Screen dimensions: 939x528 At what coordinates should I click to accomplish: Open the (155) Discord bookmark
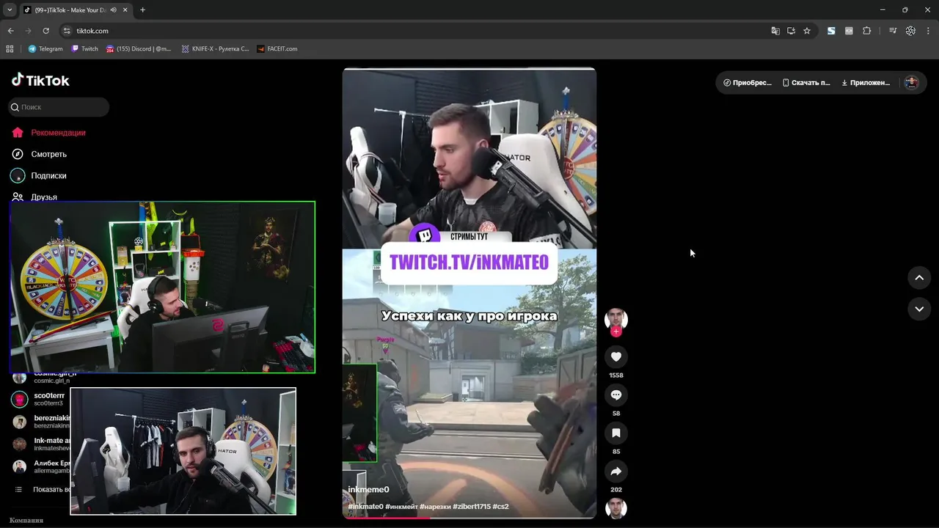(x=139, y=49)
